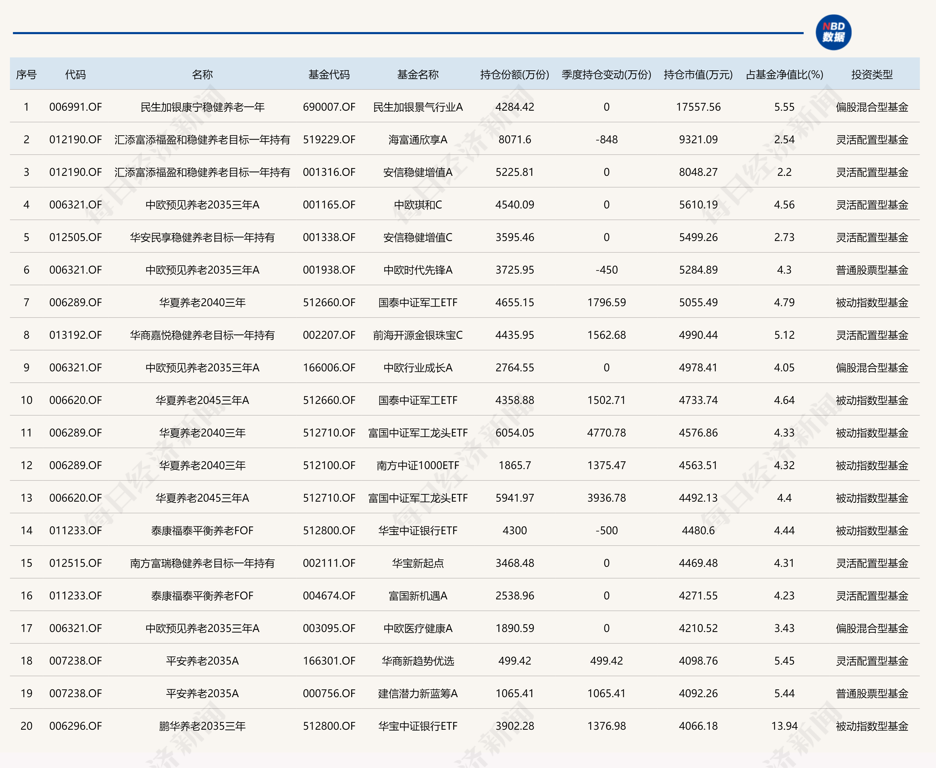Select the 中欧时代先锋A cell
The height and width of the screenshot is (768, 936).
tap(418, 270)
